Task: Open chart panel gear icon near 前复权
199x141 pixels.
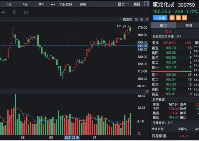Action: click(x=147, y=19)
